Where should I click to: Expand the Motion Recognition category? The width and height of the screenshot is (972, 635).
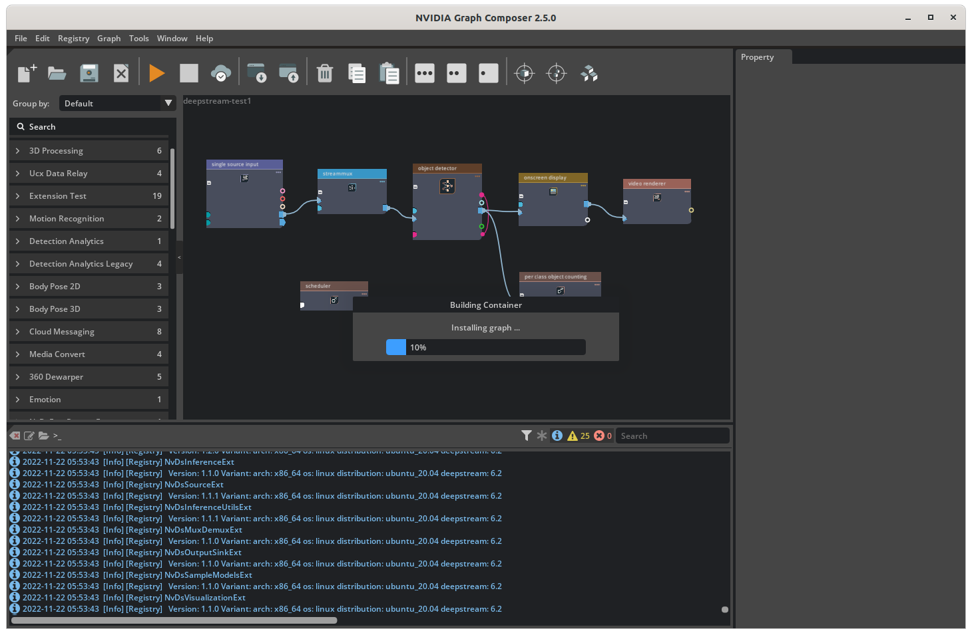click(89, 219)
